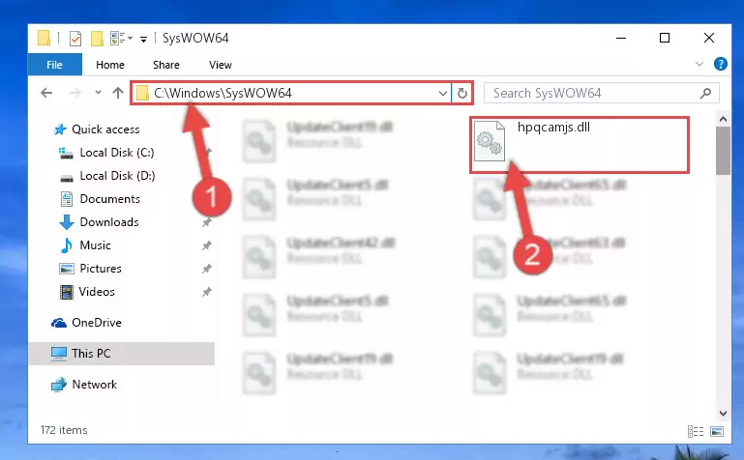The height and width of the screenshot is (460, 744).
Task: Expand the address bar history dropdown
Action: (x=443, y=93)
